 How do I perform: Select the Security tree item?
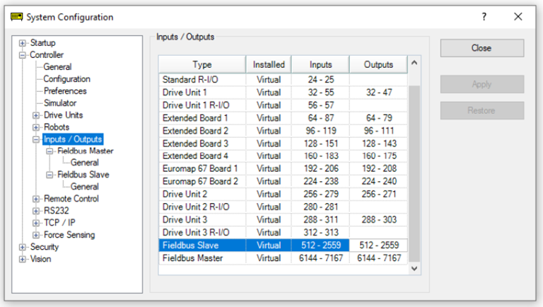(x=45, y=247)
